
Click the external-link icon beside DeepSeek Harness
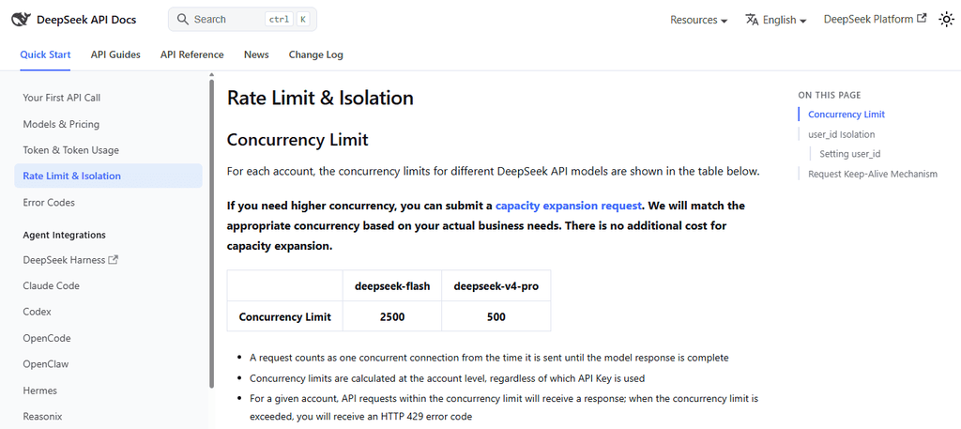113,260
